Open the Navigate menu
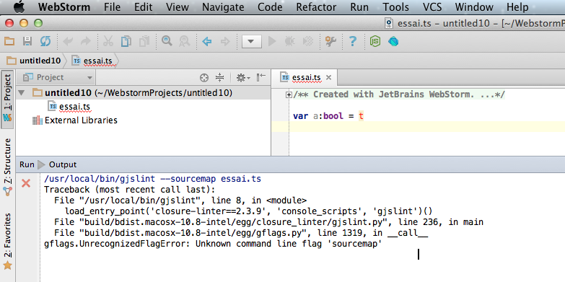The image size is (565, 282). pyautogui.click(x=223, y=6)
